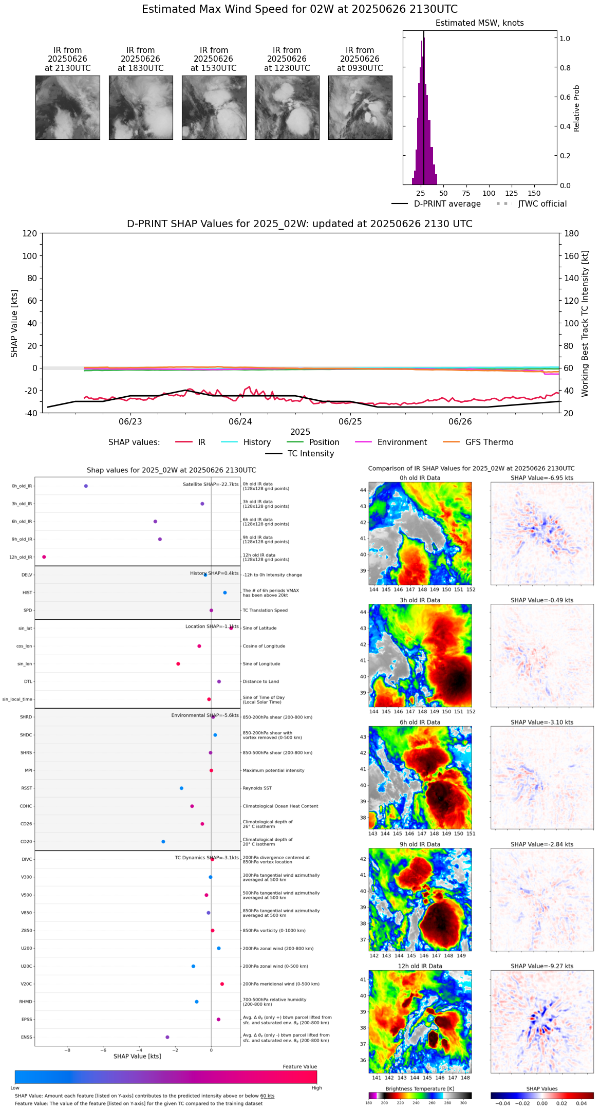The width and height of the screenshot is (600, 1109).
Task: Click the sin_lat feature label
Action: pyautogui.click(x=25, y=629)
